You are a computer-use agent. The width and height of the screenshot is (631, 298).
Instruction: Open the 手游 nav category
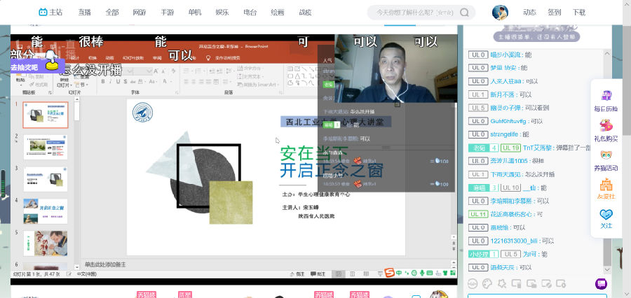click(168, 13)
